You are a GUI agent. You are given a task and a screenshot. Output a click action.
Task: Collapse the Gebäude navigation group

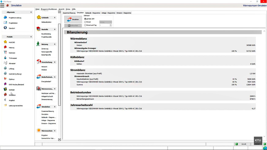tap(55, 18)
